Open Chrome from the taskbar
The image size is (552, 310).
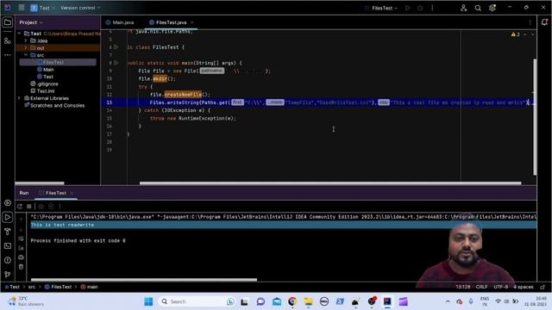click(x=292, y=301)
